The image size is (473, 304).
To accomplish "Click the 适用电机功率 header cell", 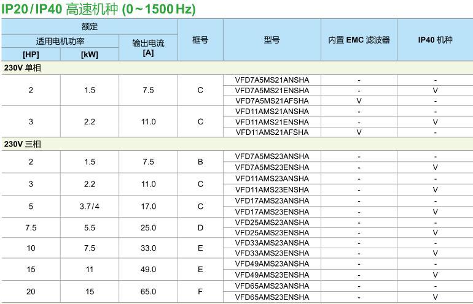I will point(60,41).
